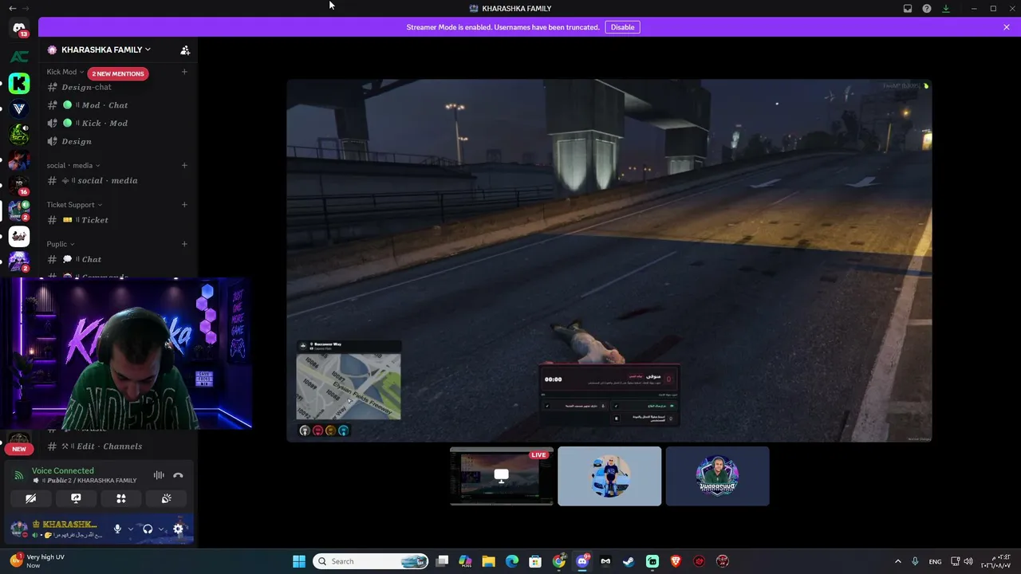Open the Kick server with green K logo
Screen dimensions: 1021x574
[x=19, y=83]
